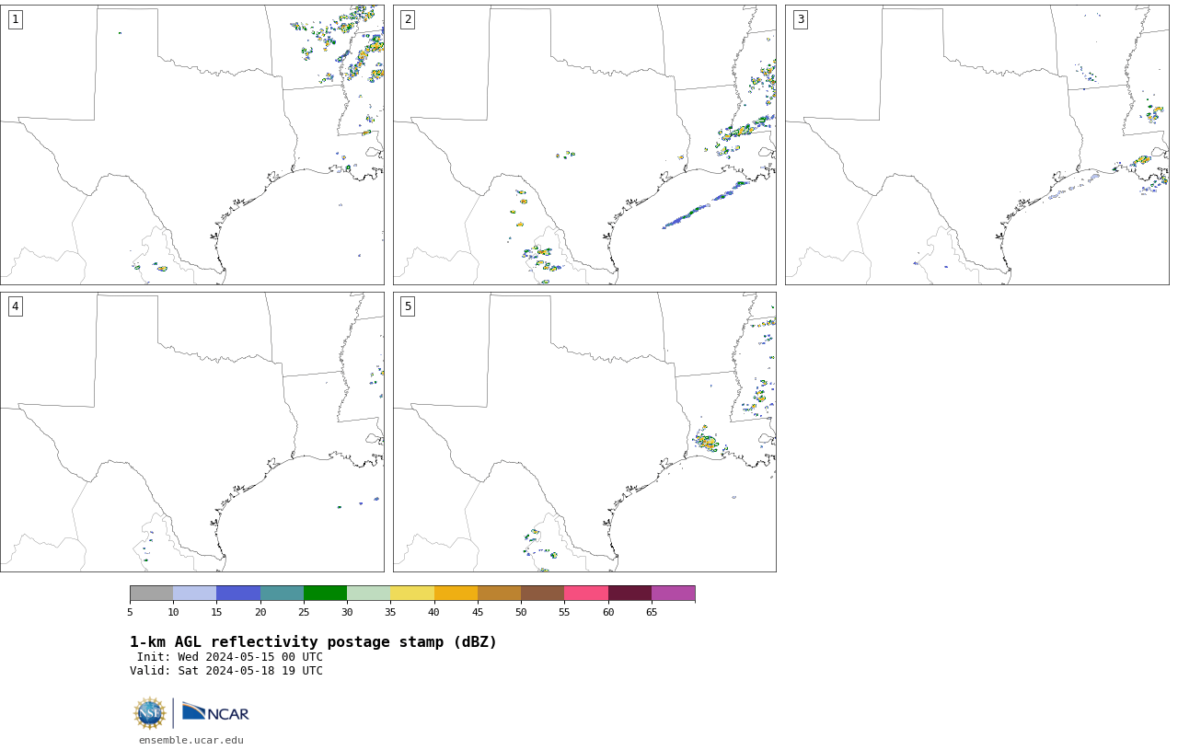Click the tan 45-50 dBZ swatch
Viewport: 1178px width, 750px height.
[x=499, y=593]
